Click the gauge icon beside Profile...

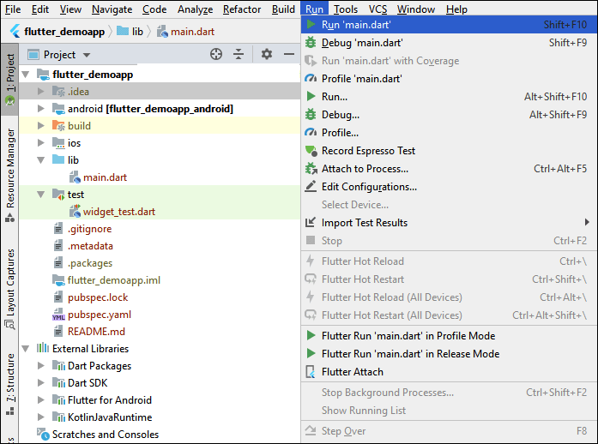tap(311, 132)
